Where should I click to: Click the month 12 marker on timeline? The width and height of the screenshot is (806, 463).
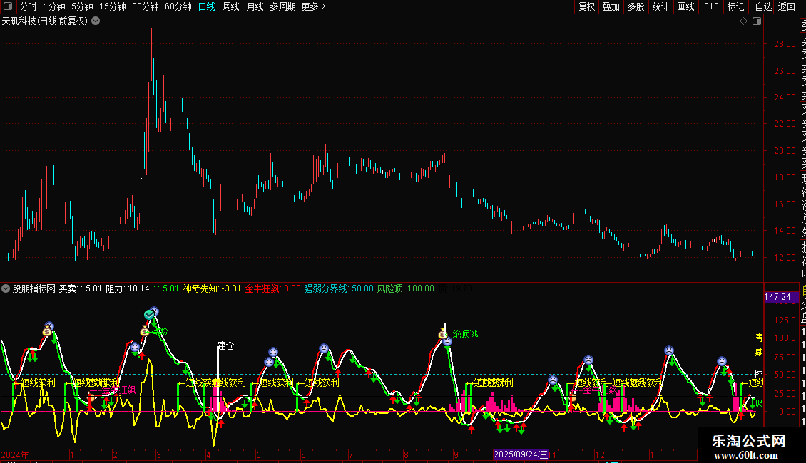click(x=599, y=454)
